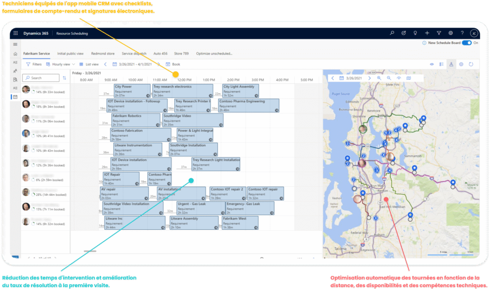Screen dimensions: 490x289
Task: Open IOT Device installation - Followup booking
Action: (137, 106)
